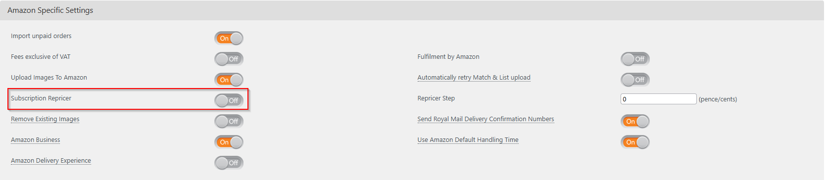Screen dimensions: 825x180
Task: Disable Upload Images To Amazon toggle
Action: coord(229,80)
